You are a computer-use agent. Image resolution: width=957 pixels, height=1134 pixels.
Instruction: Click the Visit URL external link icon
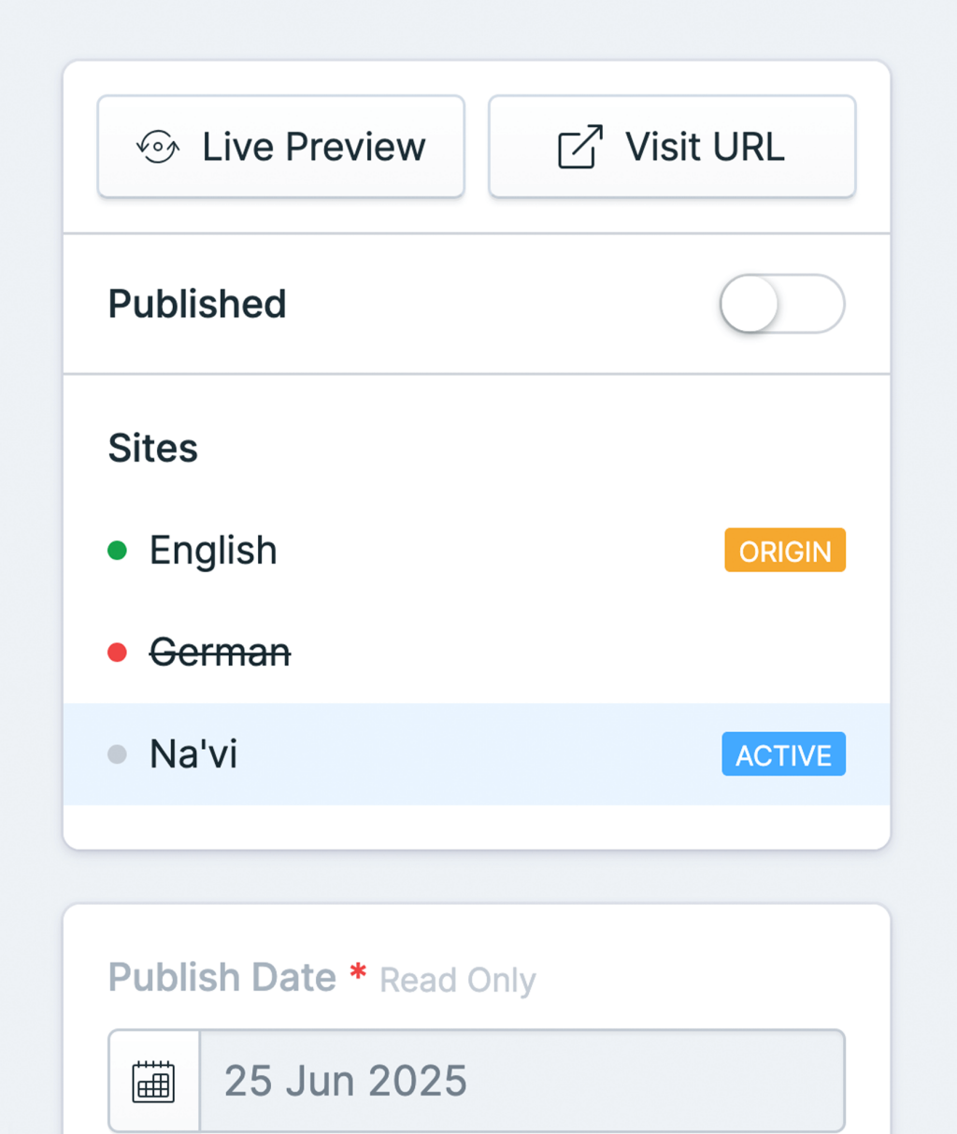tap(580, 147)
